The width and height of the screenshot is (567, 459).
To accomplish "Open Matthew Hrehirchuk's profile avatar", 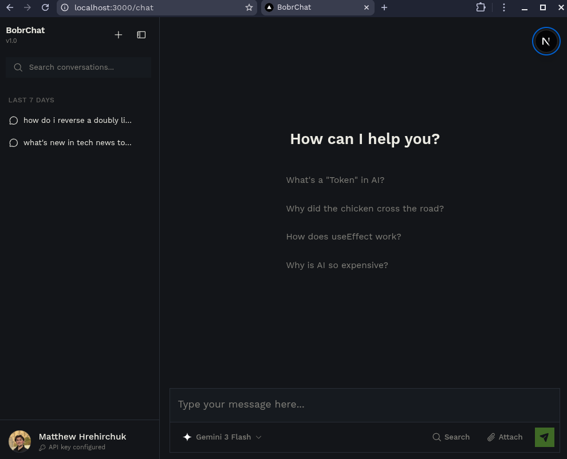I will click(20, 441).
